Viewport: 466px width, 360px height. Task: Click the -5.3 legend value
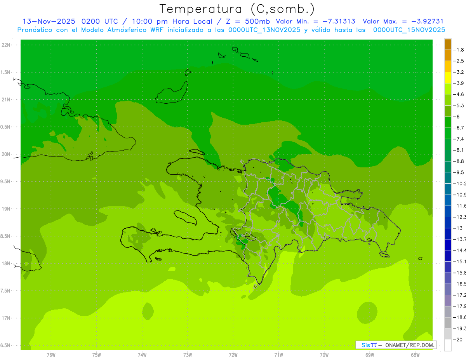click(459, 105)
